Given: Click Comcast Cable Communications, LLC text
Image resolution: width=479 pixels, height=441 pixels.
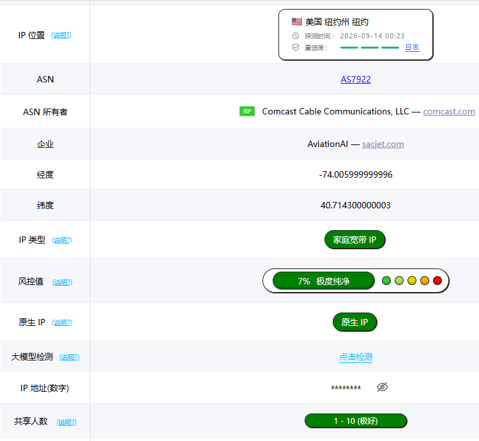Looking at the screenshot, I should (x=335, y=112).
